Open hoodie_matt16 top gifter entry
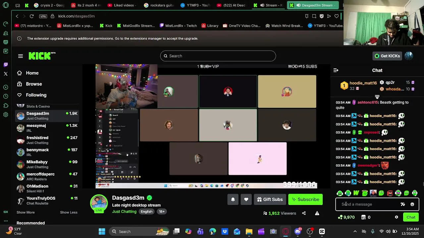Viewport: 424px width, 238px height. (359, 86)
